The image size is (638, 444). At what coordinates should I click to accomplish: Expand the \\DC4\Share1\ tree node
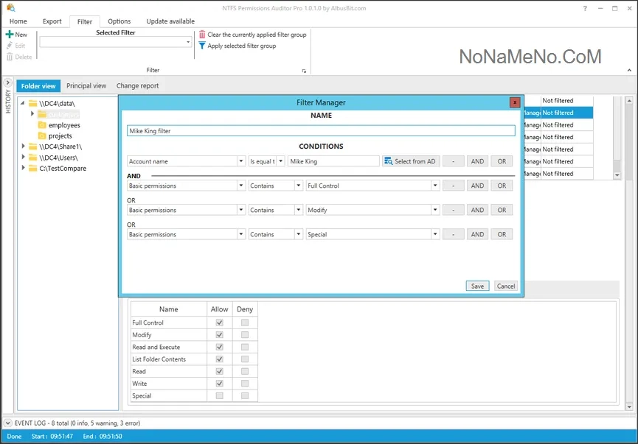24,147
